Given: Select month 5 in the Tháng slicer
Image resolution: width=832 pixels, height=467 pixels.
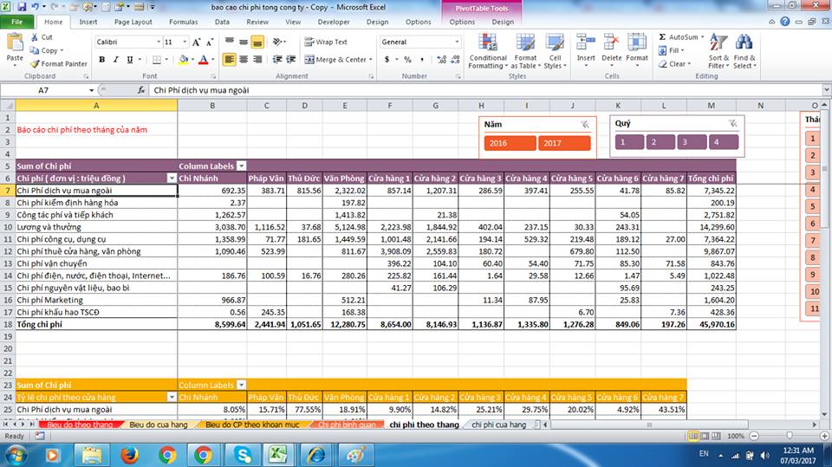Looking at the screenshot, I should (812, 206).
